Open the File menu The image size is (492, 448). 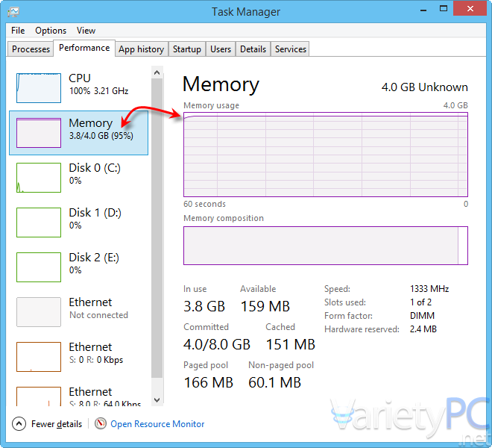point(18,31)
